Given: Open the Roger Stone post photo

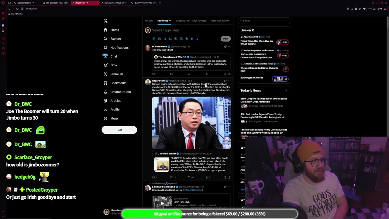Looking at the screenshot, I should click(191, 123).
